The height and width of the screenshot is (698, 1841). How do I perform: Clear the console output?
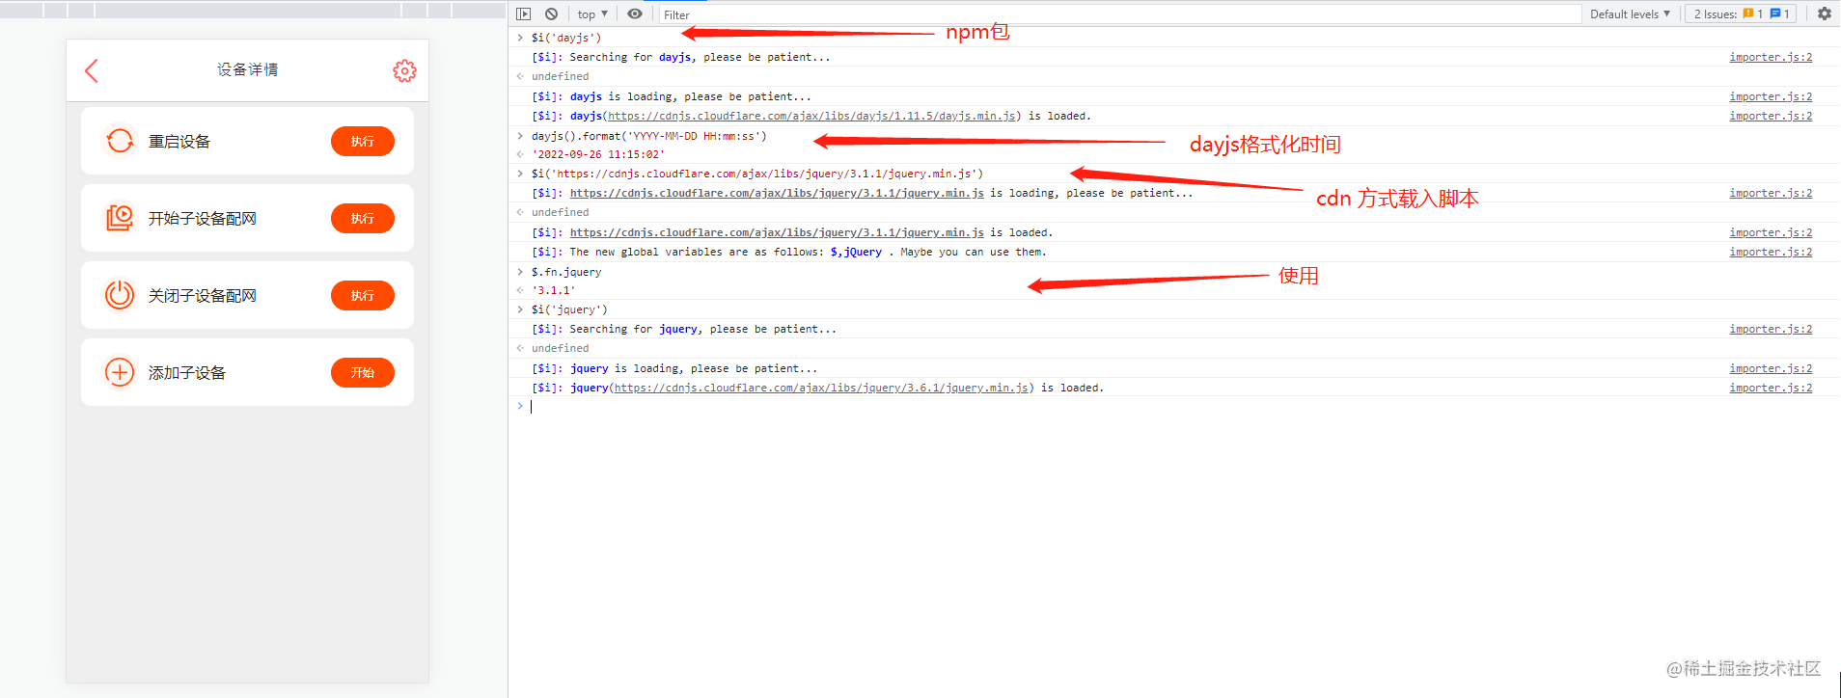point(551,13)
